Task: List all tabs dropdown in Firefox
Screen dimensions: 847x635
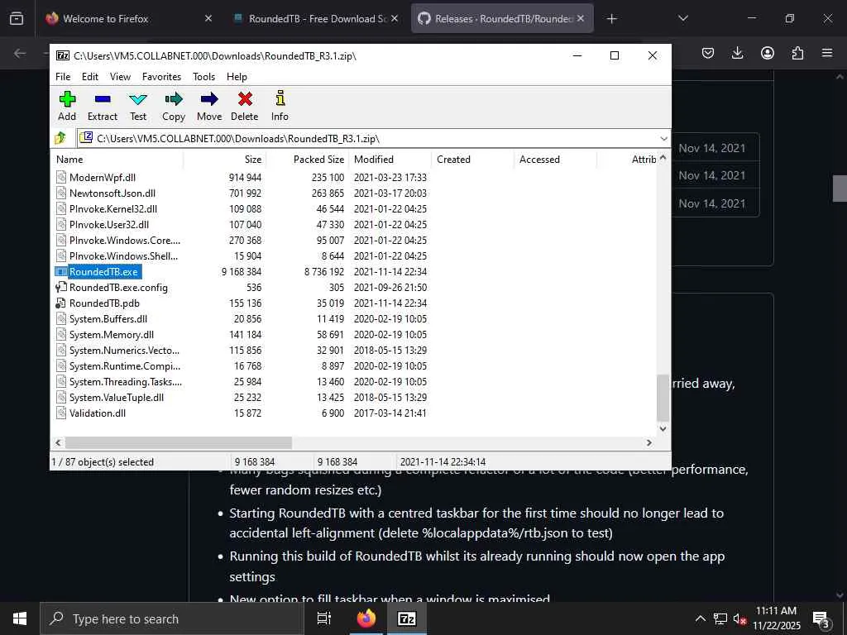Action: tap(683, 18)
